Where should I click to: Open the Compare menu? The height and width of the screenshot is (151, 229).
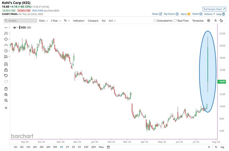[x=93, y=21]
